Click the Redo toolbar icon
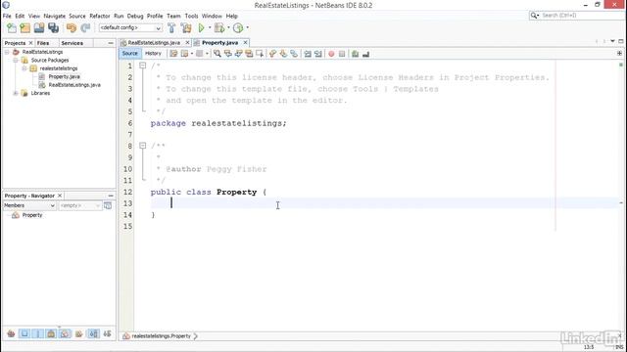Image resolution: width=627 pixels, height=352 pixels. (85, 28)
